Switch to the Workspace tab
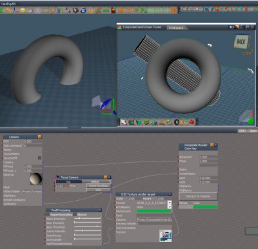The width and height of the screenshot is (258, 249). tap(176, 28)
